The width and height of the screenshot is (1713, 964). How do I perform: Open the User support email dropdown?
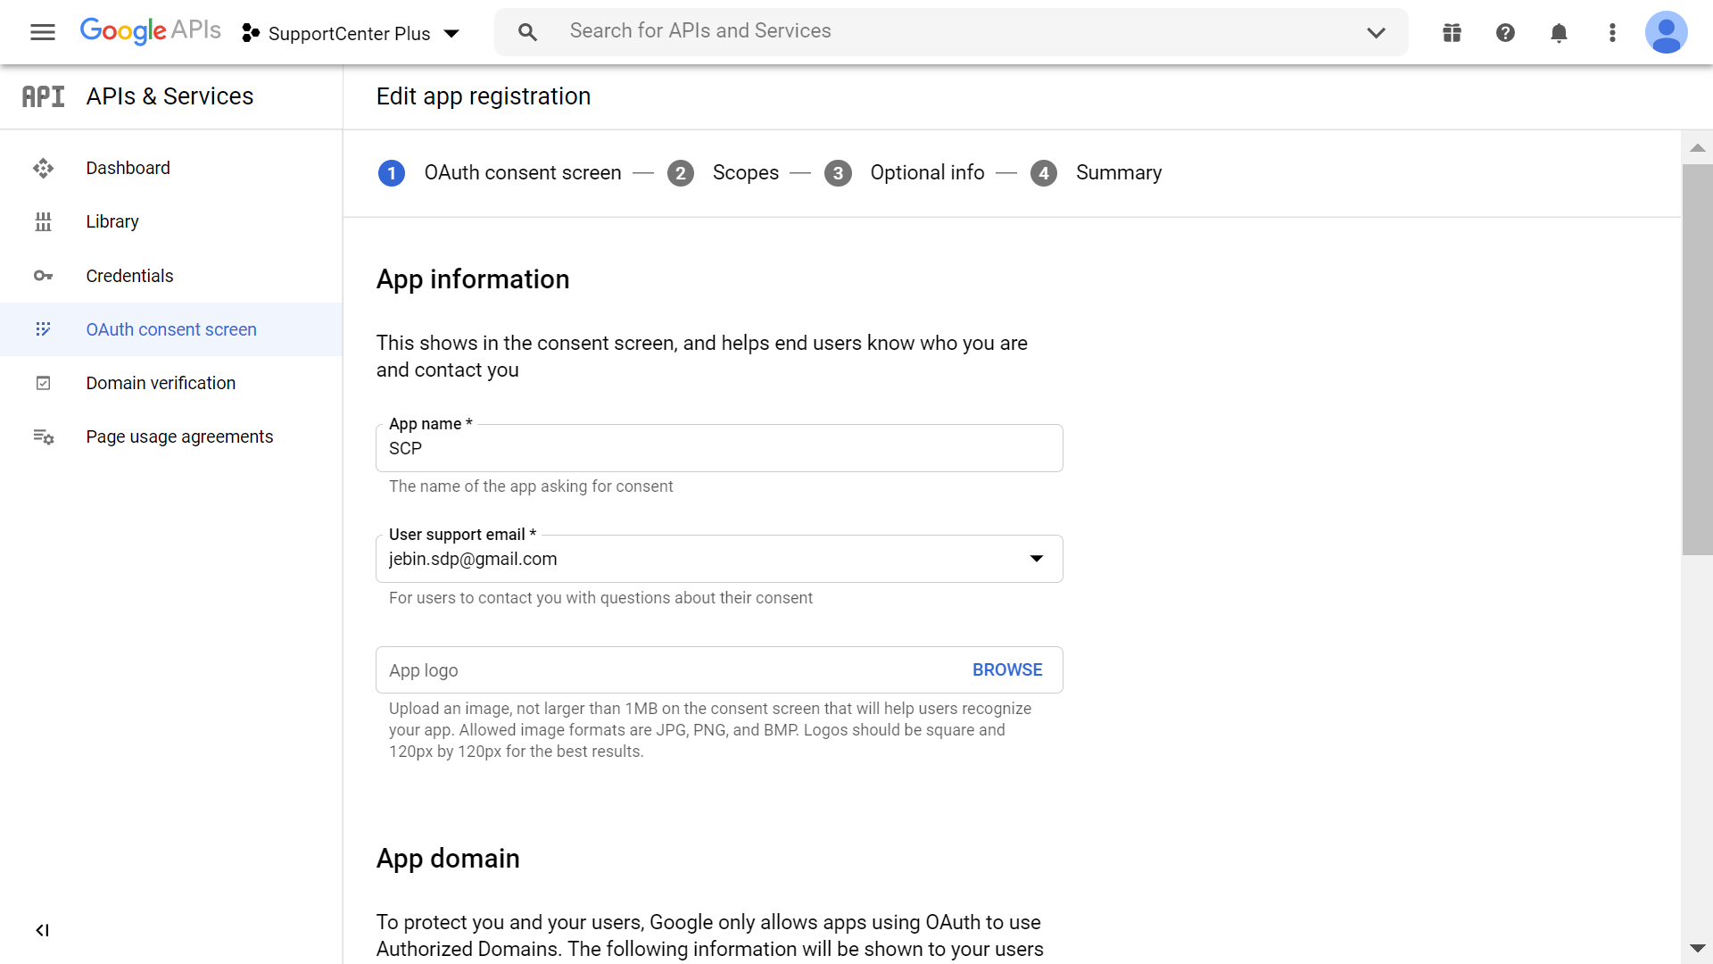coord(1036,559)
